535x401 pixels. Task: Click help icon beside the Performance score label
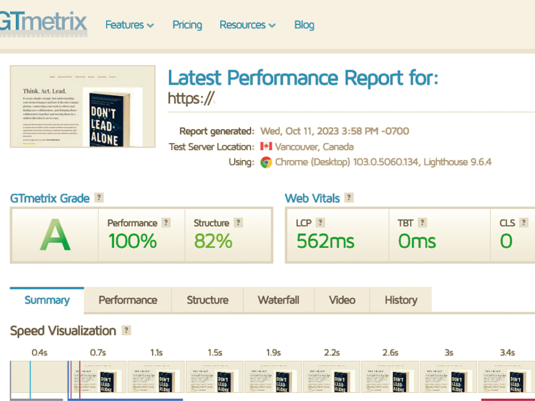click(x=166, y=222)
